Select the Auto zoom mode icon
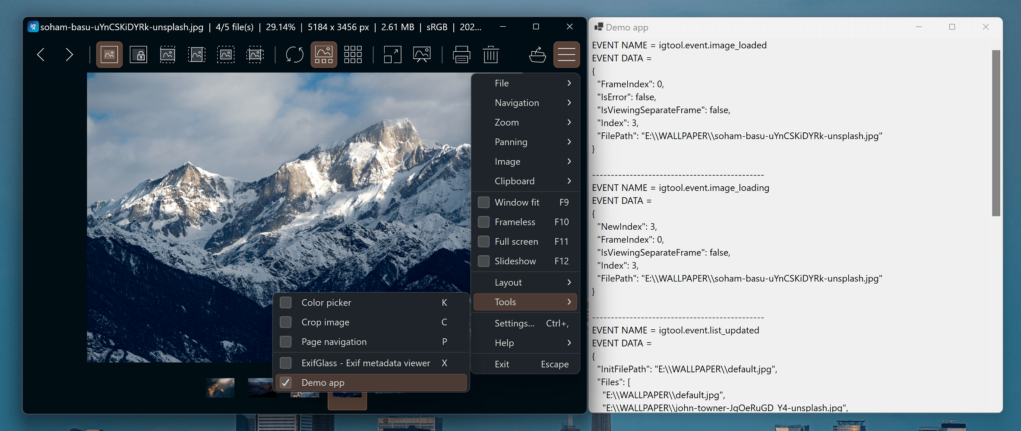The image size is (1021, 431). [109, 54]
